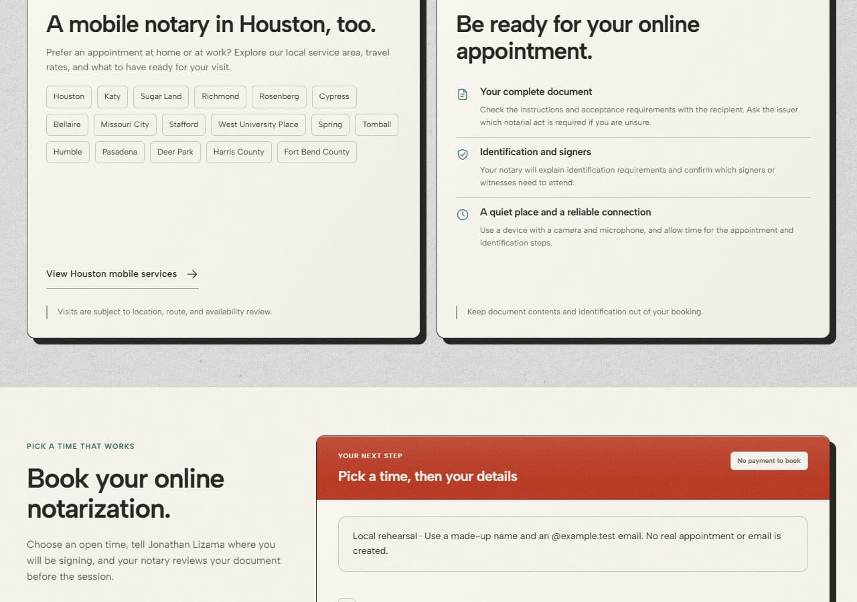Click the "Your complete document" title

coord(536,92)
